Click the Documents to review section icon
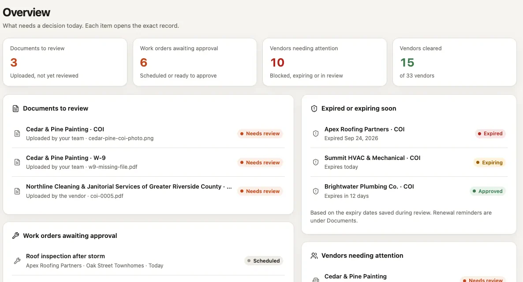 [15, 109]
